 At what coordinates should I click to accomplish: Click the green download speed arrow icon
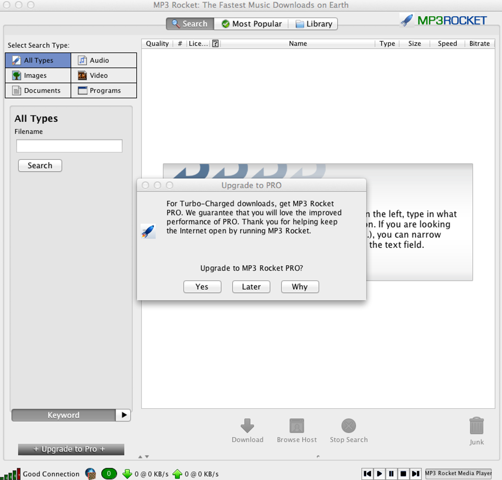127,474
